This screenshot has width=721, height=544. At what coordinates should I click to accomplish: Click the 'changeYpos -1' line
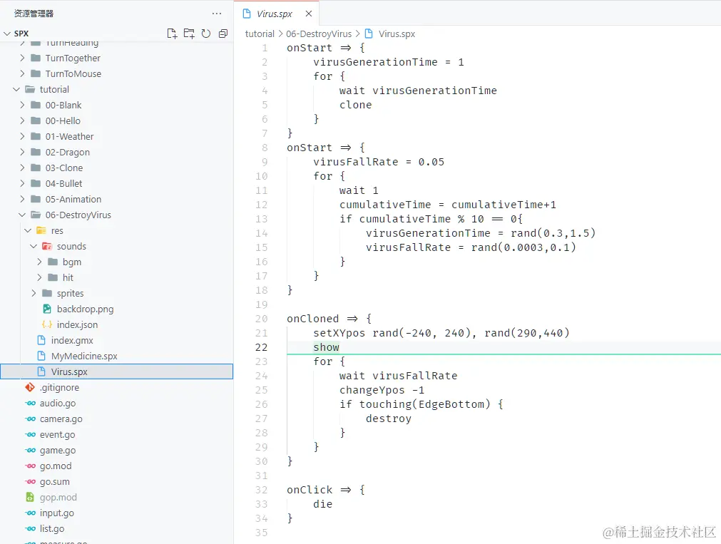tap(382, 390)
